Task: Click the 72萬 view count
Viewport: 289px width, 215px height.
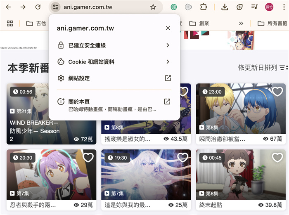Action: coord(83,139)
